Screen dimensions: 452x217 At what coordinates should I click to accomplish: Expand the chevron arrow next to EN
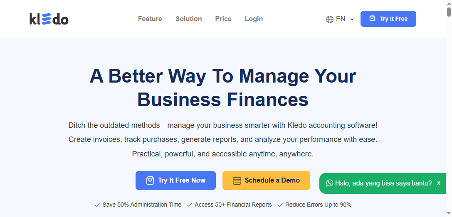(x=352, y=19)
